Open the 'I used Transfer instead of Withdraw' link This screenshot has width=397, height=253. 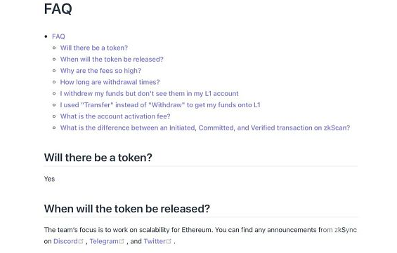click(x=160, y=105)
